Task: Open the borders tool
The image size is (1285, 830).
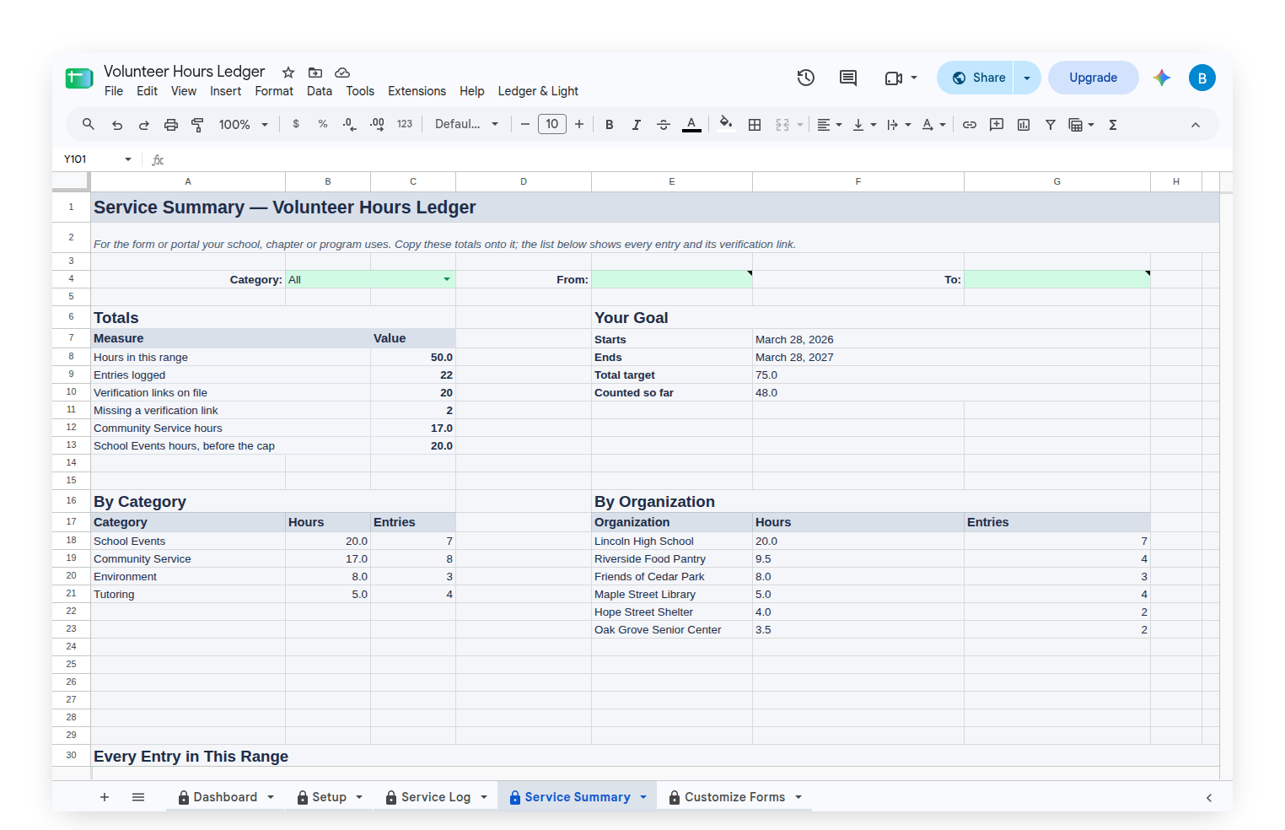Action: tap(755, 125)
